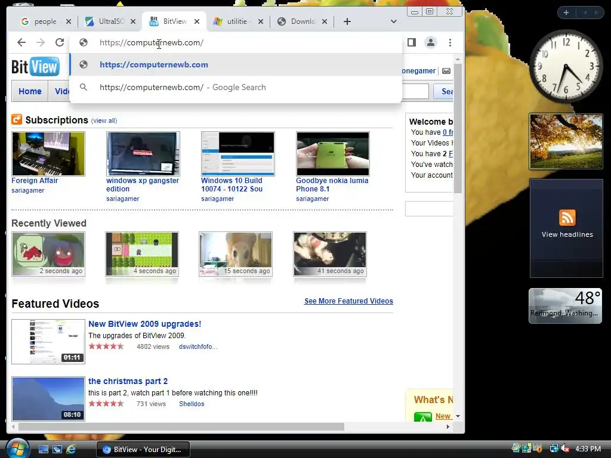Open Shelldos uploader link
This screenshot has height=458, width=611.
pyautogui.click(x=192, y=404)
